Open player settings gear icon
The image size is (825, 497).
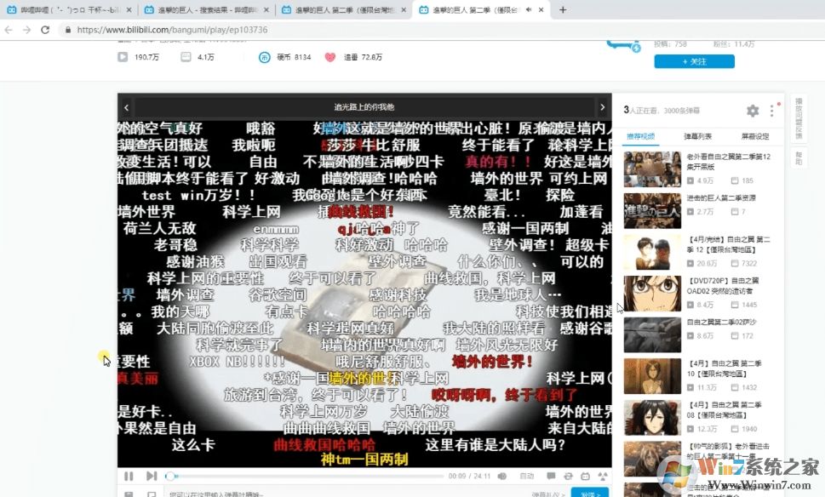753,111
